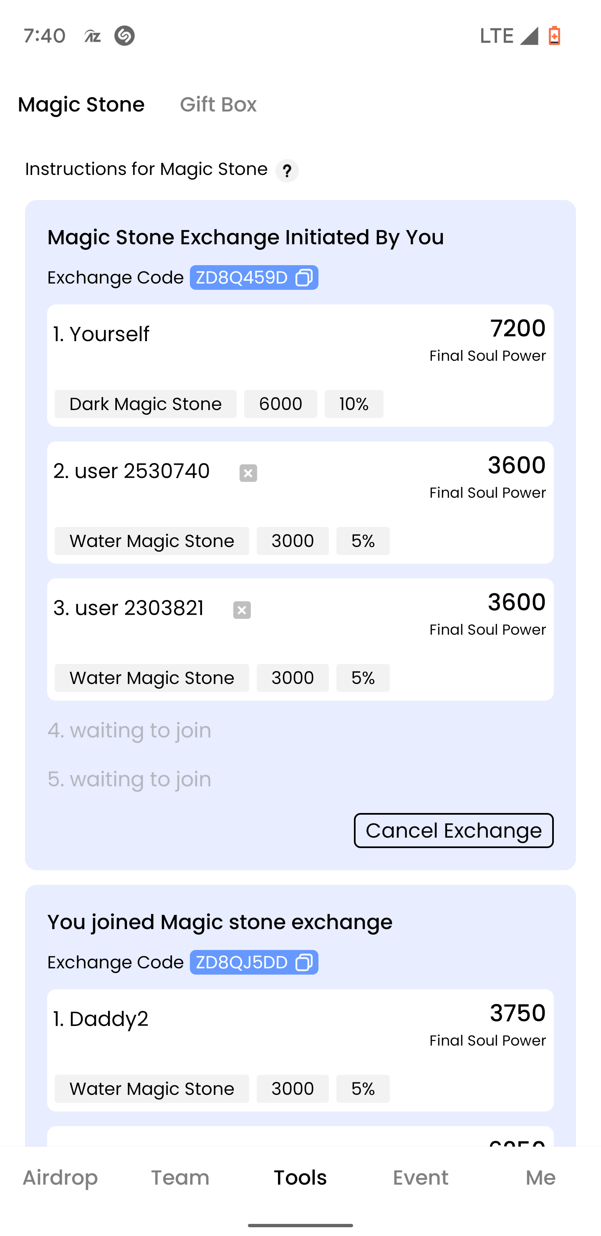601x1236 pixels.
Task: Open Magic Stone instructions help icon
Action: tap(287, 170)
